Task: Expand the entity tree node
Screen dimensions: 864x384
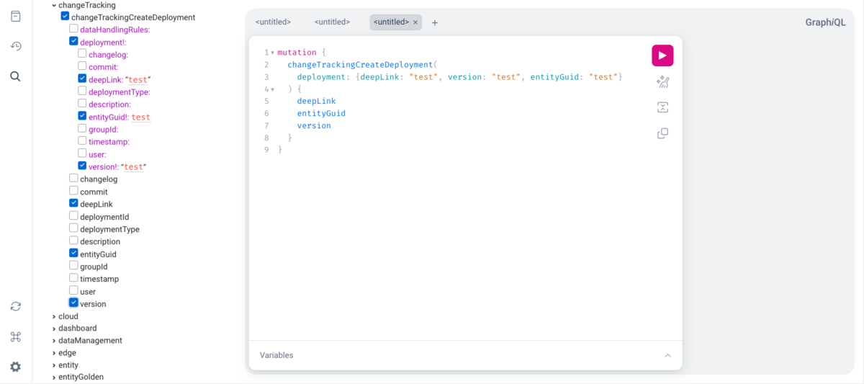Action: coord(54,365)
